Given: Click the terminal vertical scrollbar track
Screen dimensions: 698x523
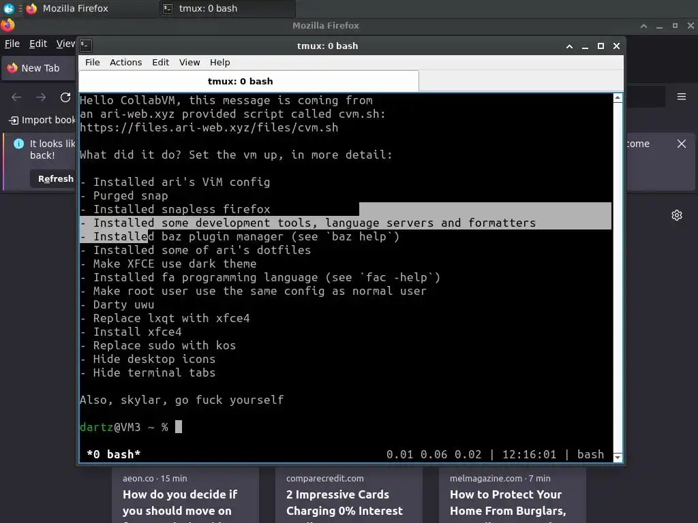Looking at the screenshot, I should click(x=618, y=278).
